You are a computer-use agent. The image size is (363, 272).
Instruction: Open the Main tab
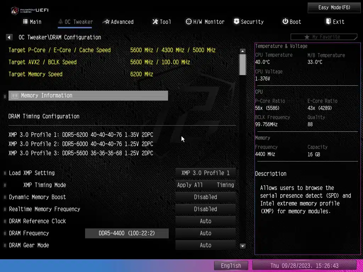[32, 22]
